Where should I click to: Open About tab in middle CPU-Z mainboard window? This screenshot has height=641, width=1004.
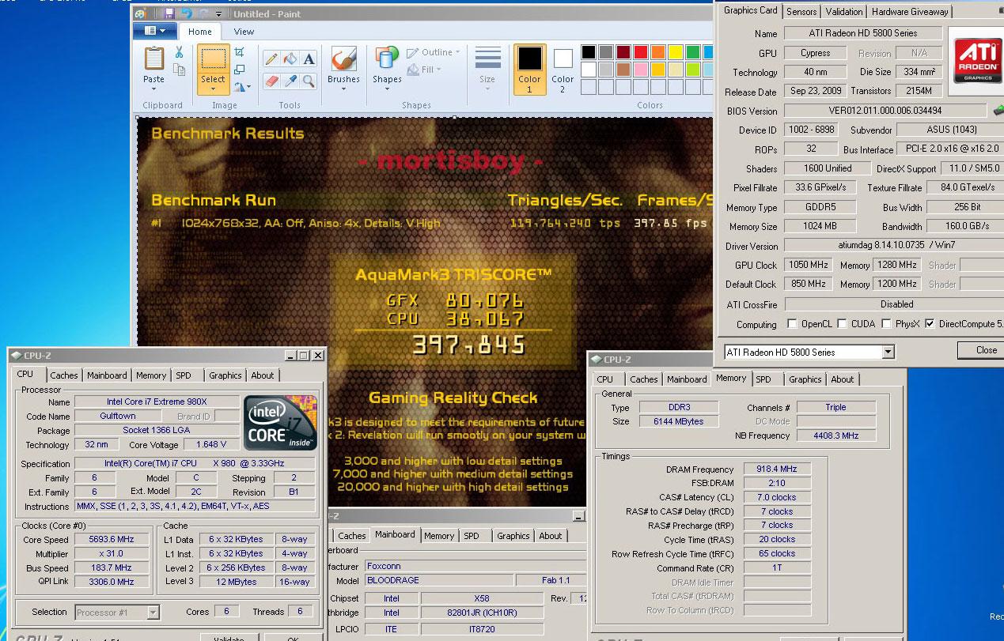pos(551,536)
